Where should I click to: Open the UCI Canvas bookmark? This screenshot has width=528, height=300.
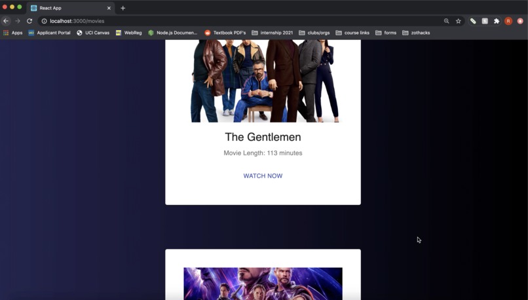93,33
